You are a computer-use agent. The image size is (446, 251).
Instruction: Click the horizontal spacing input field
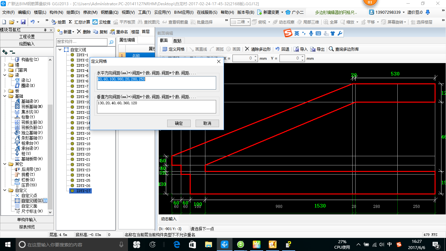(156, 83)
